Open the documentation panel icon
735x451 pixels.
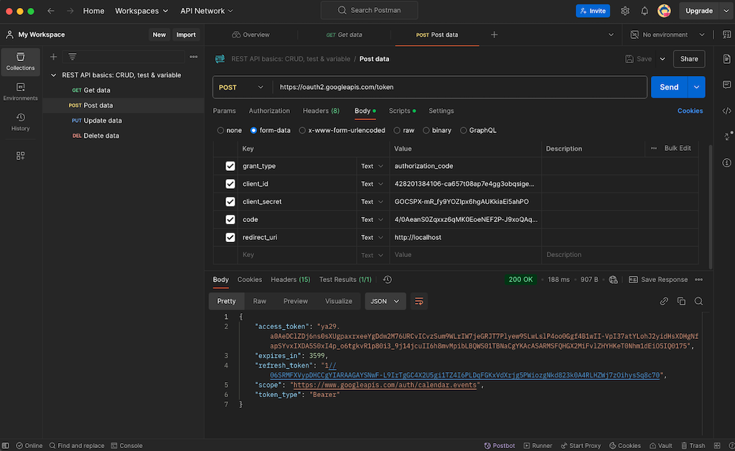726,59
